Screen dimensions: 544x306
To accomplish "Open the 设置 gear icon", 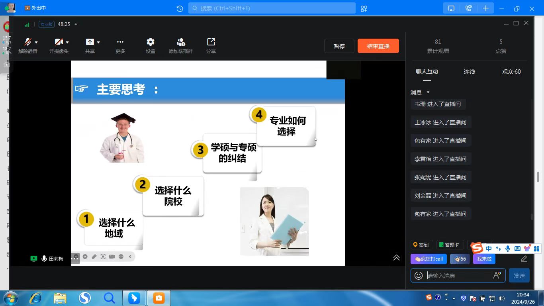I will click(x=150, y=42).
